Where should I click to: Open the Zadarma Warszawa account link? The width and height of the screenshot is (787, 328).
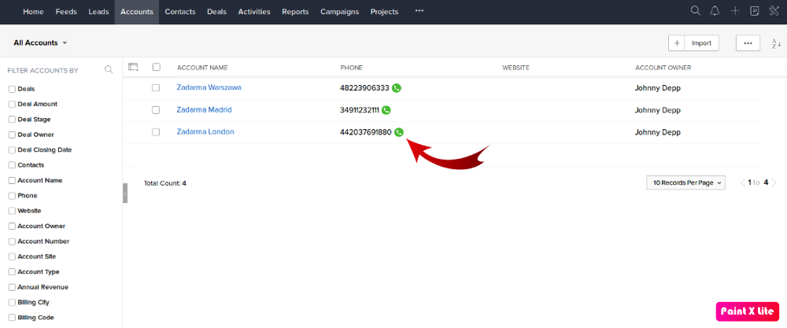pos(209,87)
